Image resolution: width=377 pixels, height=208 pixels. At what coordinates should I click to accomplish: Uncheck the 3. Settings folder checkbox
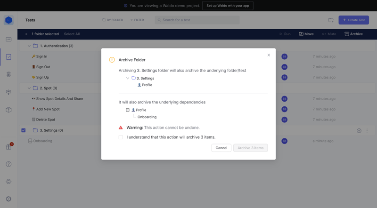[24, 130]
